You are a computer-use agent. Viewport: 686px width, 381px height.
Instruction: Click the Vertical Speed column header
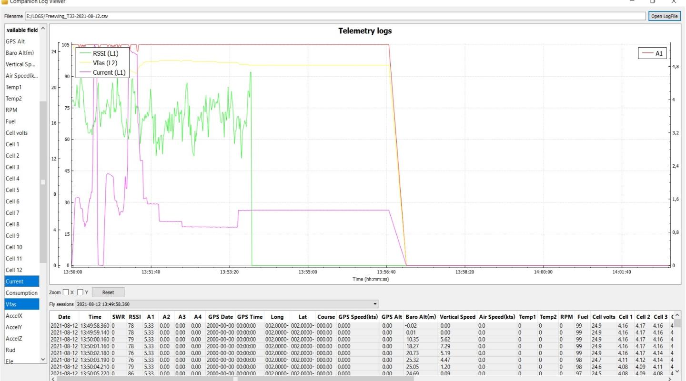pos(457,317)
